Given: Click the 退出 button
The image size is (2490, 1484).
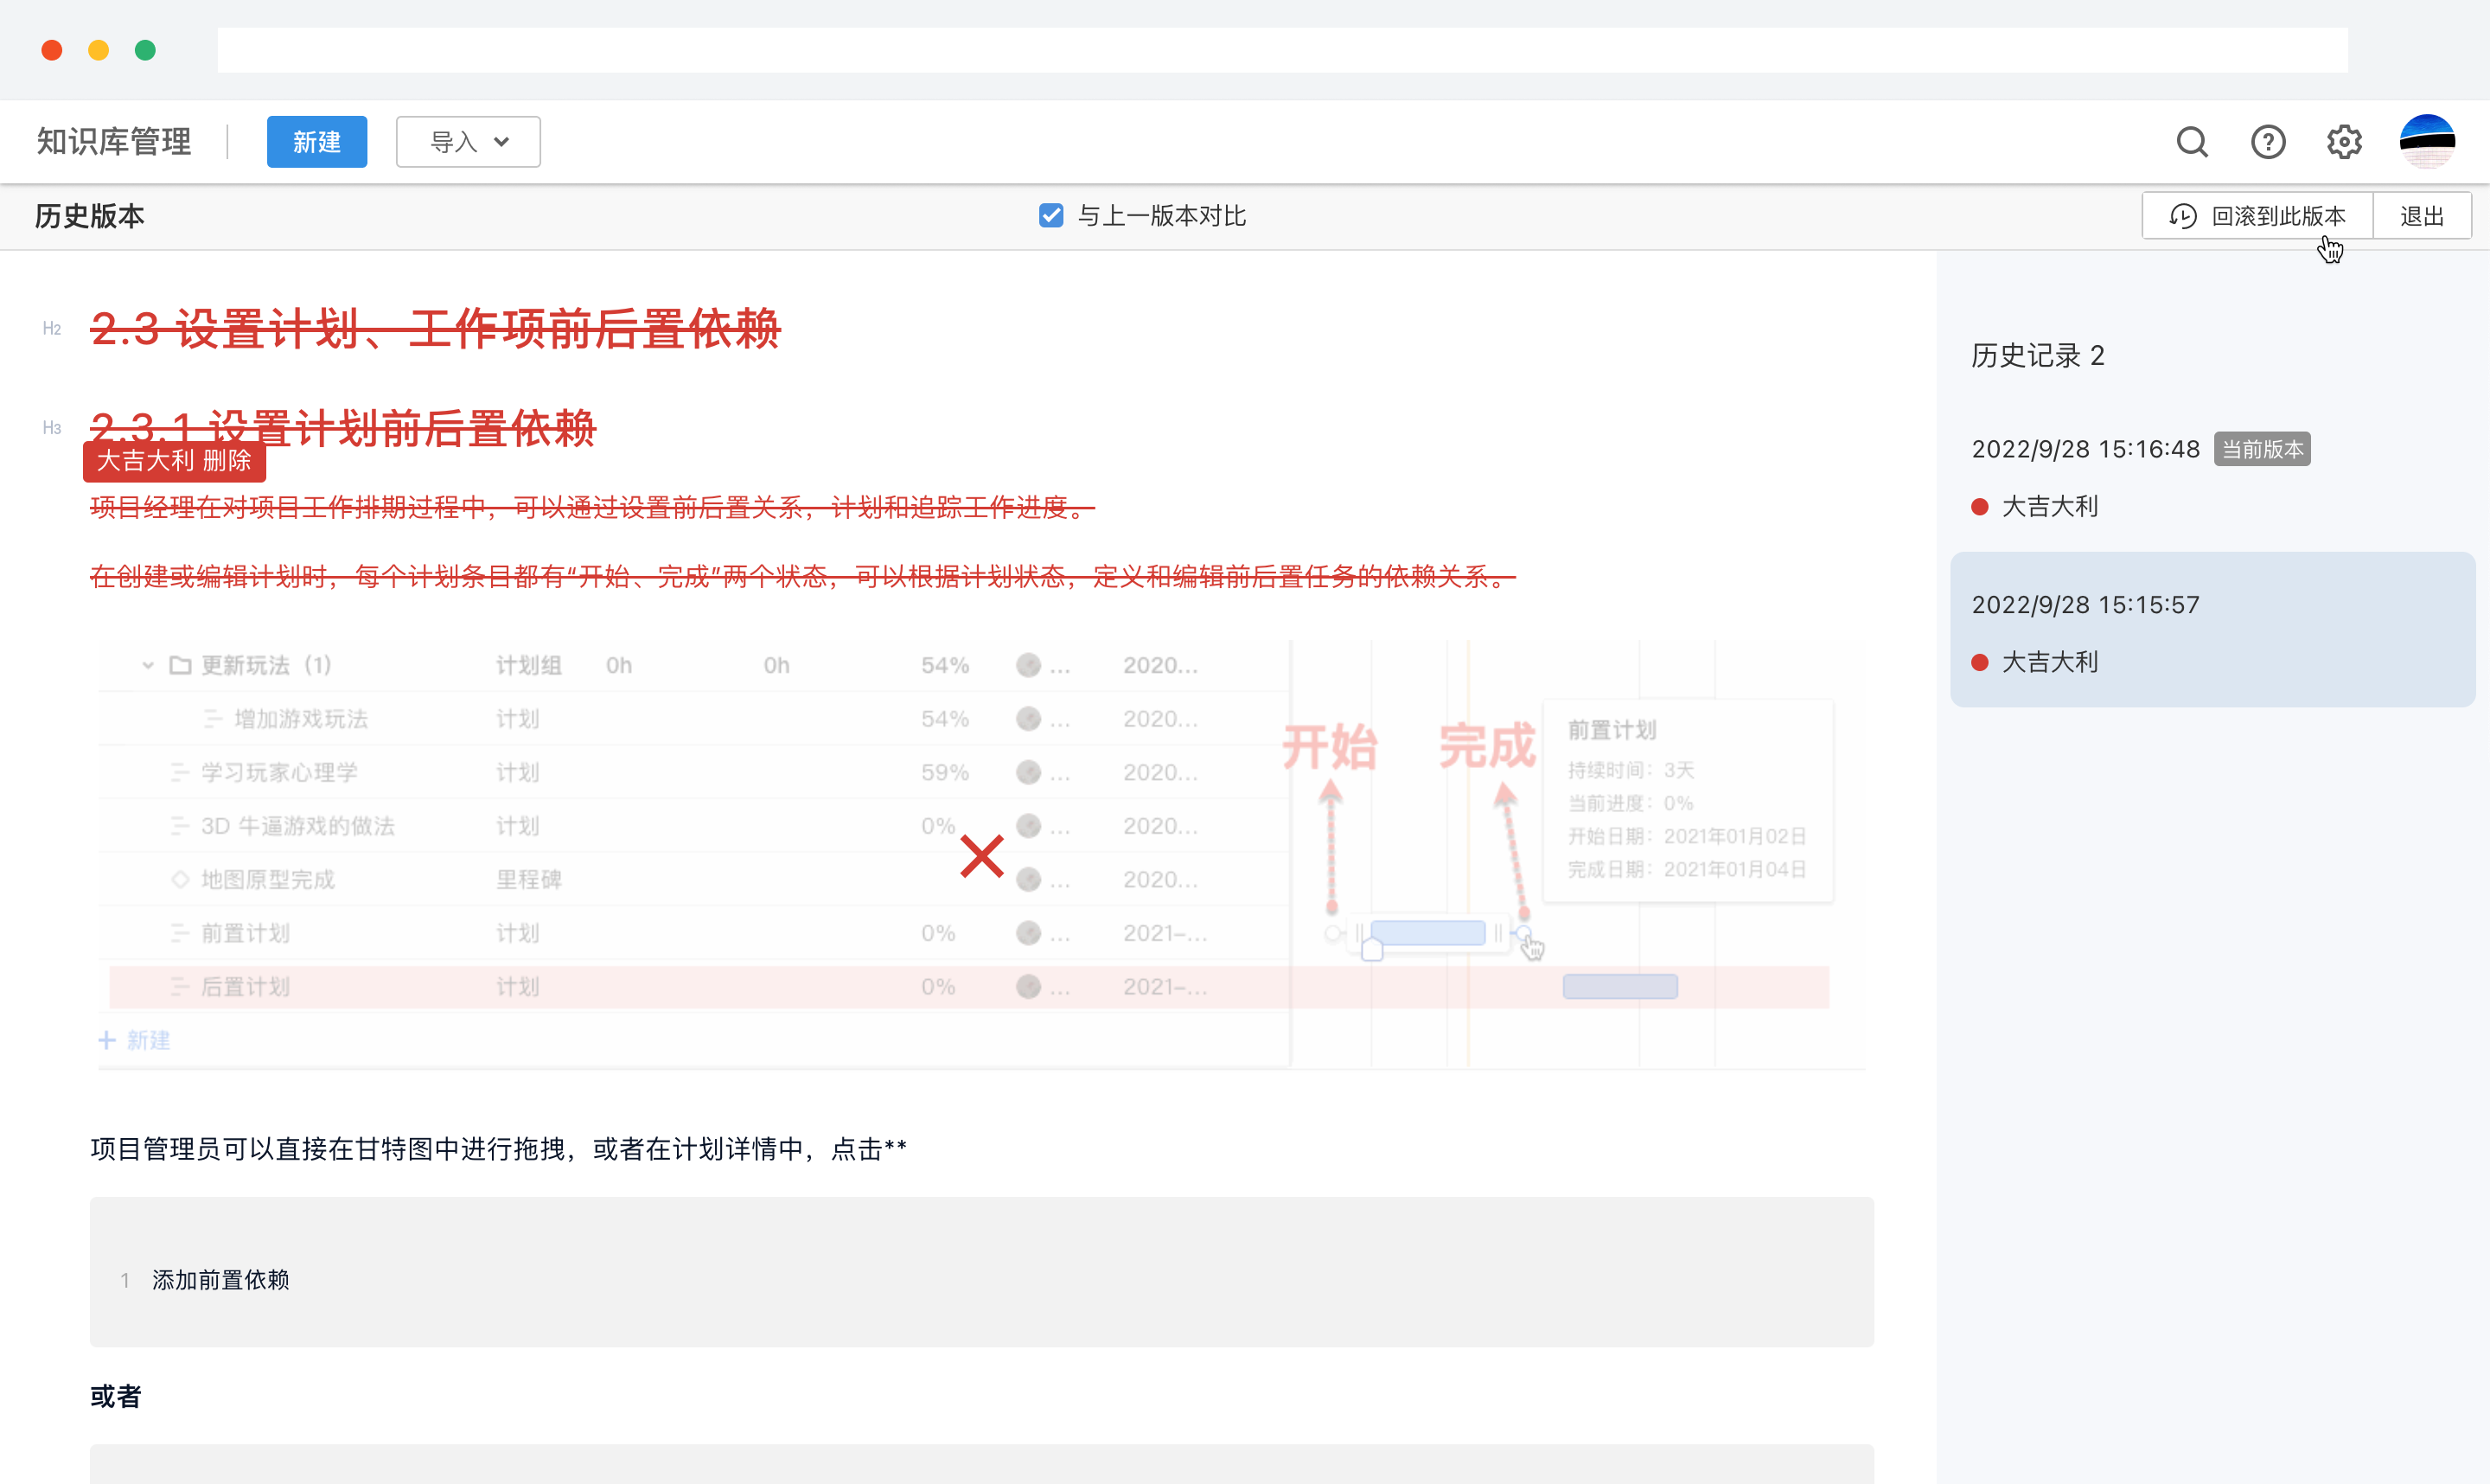Looking at the screenshot, I should point(2422,215).
